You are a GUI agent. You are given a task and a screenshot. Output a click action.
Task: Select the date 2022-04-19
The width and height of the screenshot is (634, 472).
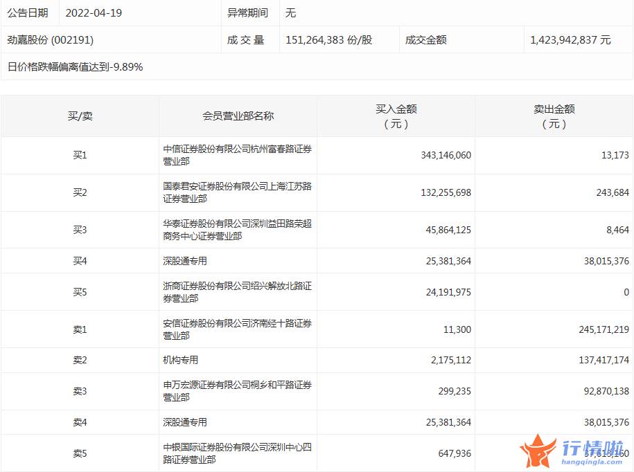94,13
